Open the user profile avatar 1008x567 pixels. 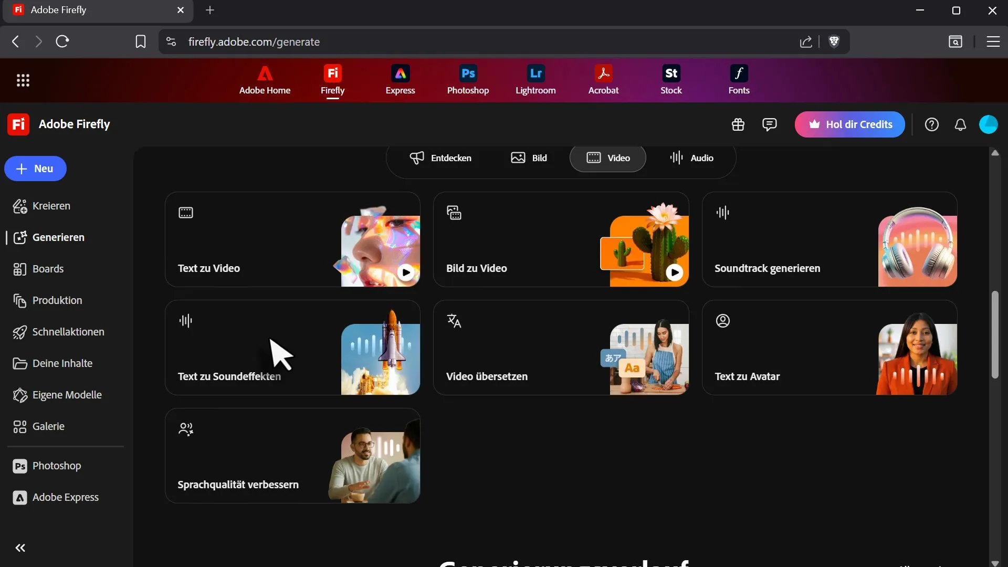(x=988, y=124)
